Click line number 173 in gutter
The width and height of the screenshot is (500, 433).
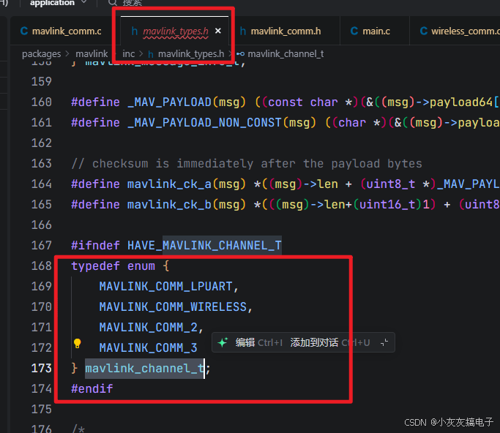coord(42,369)
